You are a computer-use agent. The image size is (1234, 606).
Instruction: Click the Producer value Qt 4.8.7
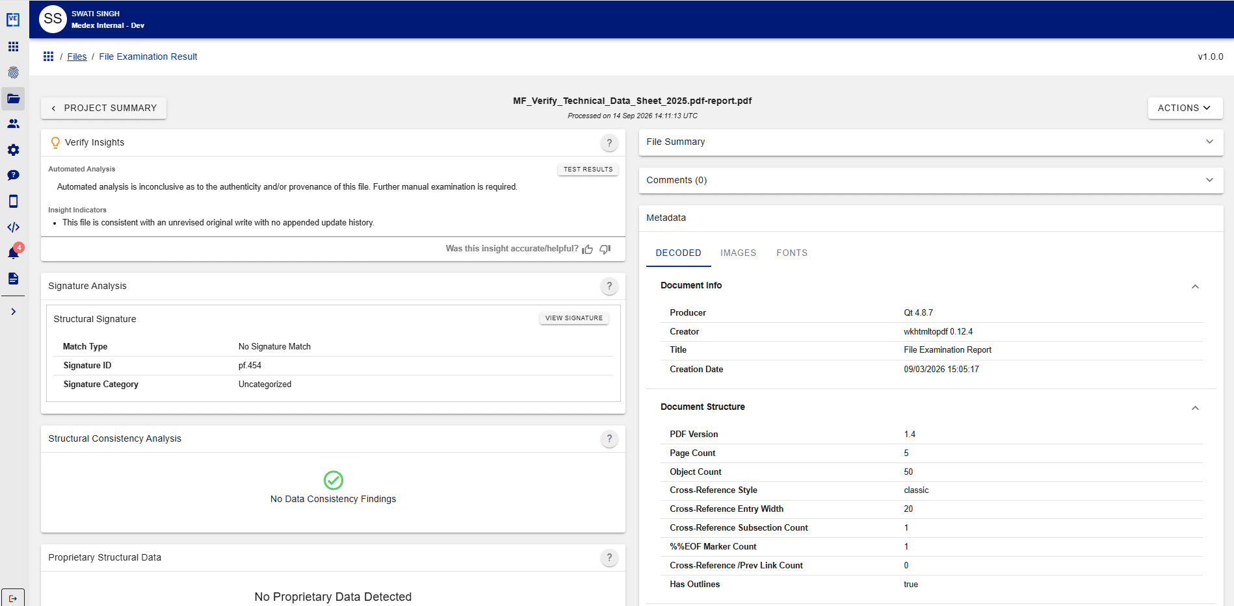pyautogui.click(x=918, y=312)
